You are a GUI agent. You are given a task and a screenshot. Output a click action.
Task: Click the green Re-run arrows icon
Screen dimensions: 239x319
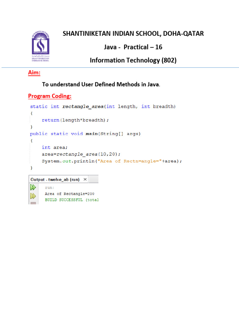(x=33, y=187)
